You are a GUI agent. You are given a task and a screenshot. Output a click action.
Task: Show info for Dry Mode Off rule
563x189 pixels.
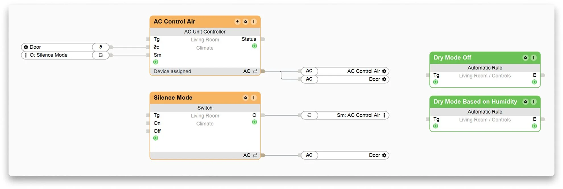tap(533, 58)
